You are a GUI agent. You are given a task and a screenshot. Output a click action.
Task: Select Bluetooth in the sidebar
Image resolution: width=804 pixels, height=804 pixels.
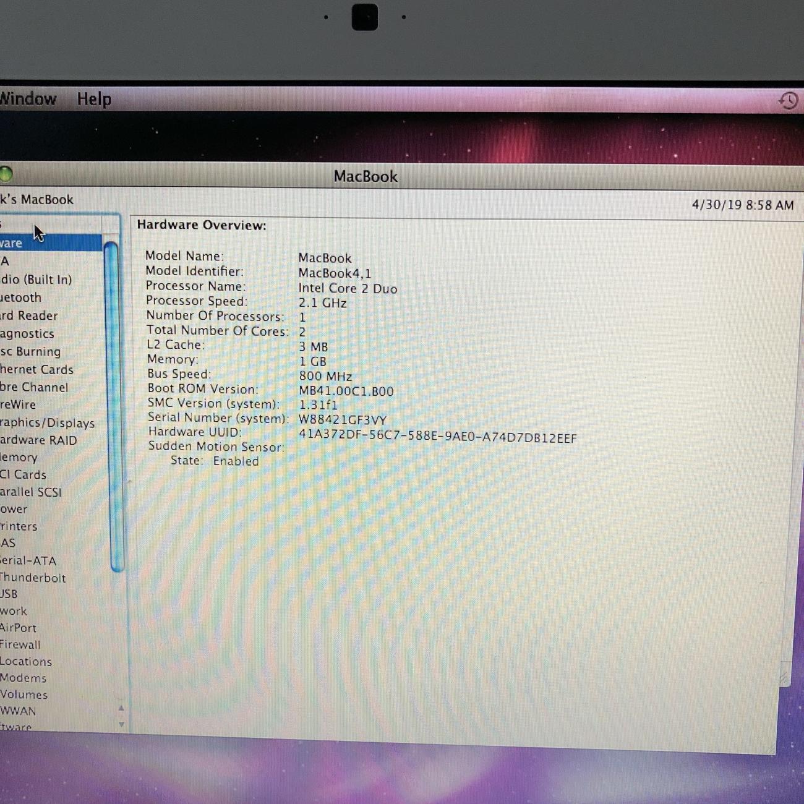coord(20,297)
